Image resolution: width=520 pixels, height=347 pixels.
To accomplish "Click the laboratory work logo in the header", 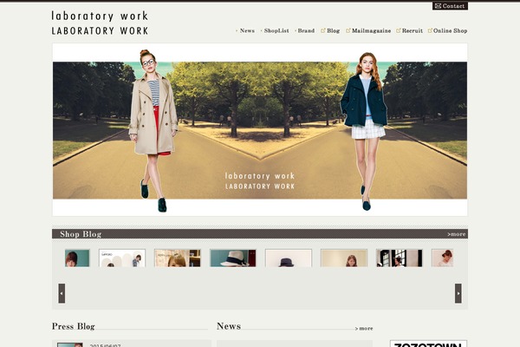I will click(x=100, y=23).
